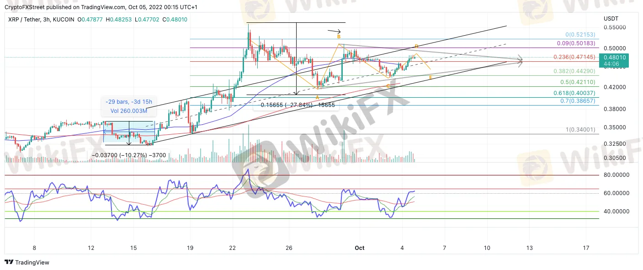Viewport: 643px width, 270px height.
Task: Select the Fibonacci 0.7(0.38657) level label
Action: [x=578, y=100]
